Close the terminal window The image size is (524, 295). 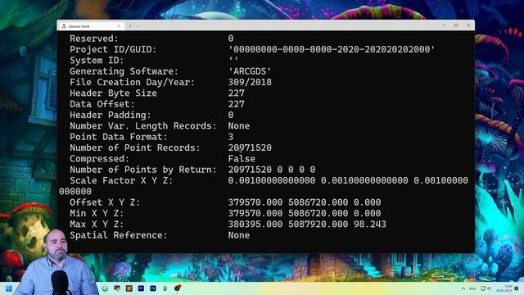point(468,25)
